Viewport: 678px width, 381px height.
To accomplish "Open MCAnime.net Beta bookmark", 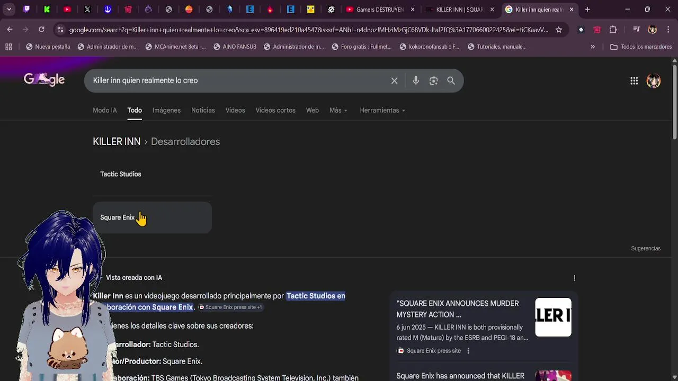I will click(x=175, y=47).
